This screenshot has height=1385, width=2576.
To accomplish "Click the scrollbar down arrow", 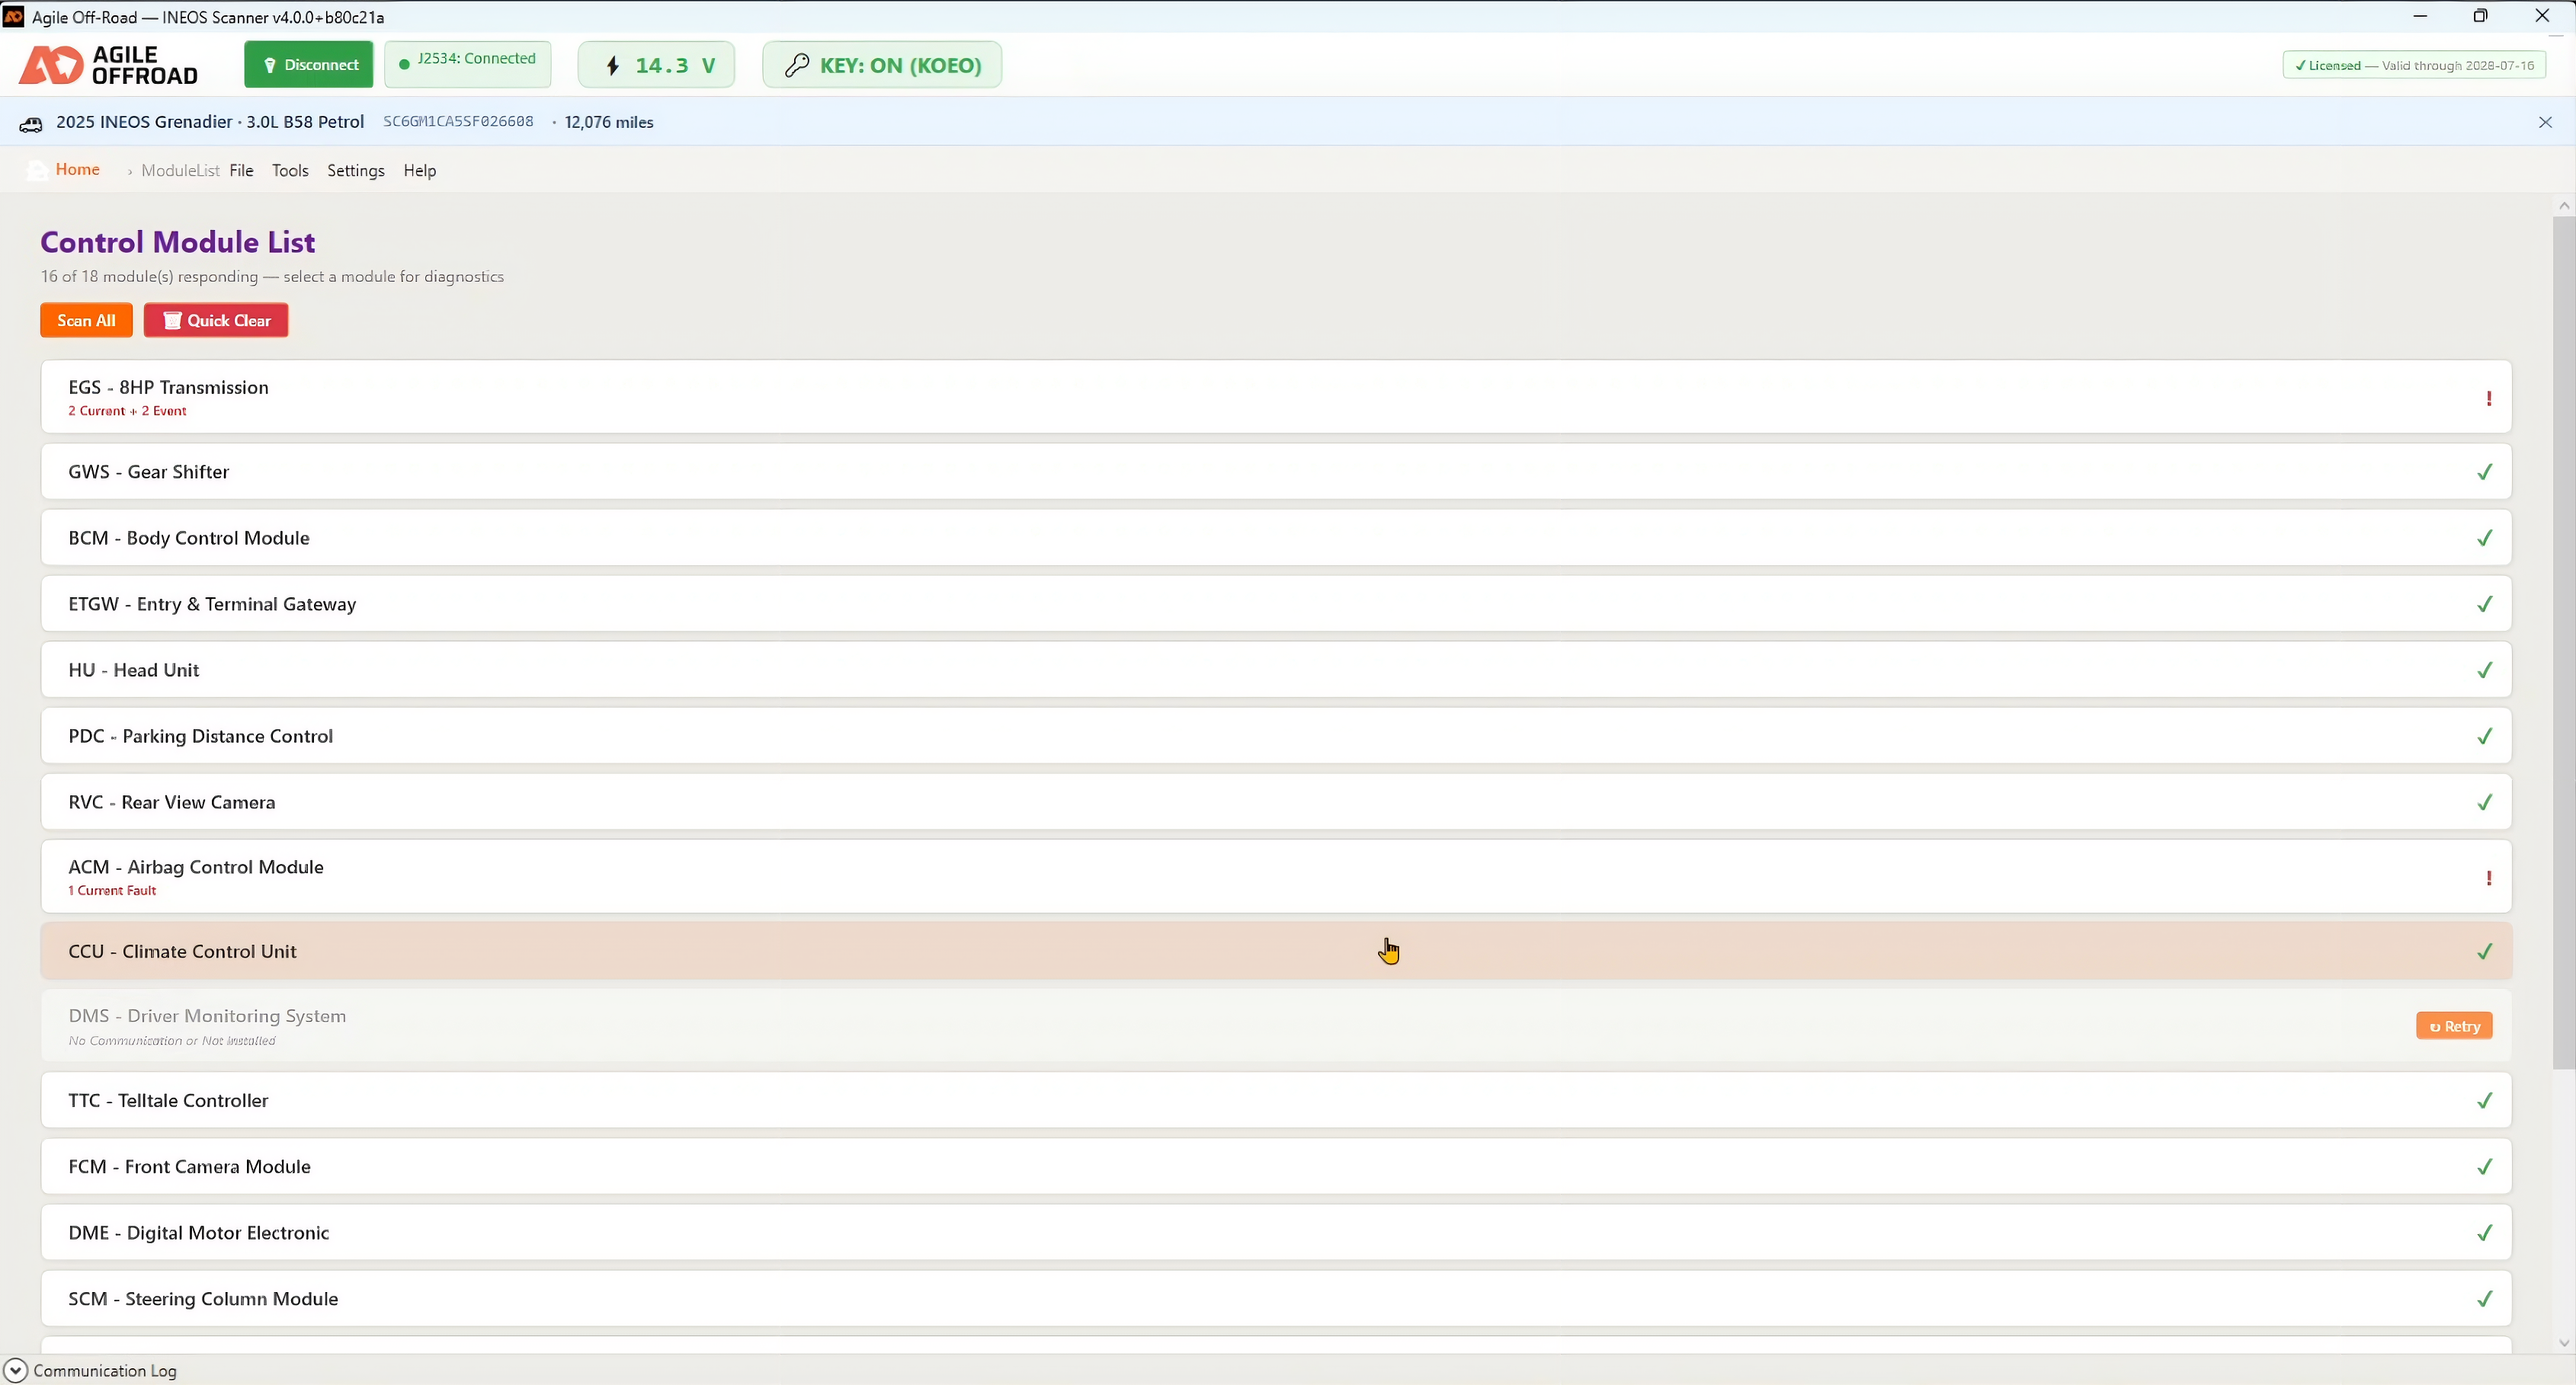I will click(2563, 1343).
